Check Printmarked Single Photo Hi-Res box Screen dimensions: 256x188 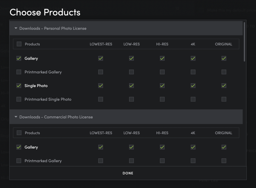pos(162,99)
